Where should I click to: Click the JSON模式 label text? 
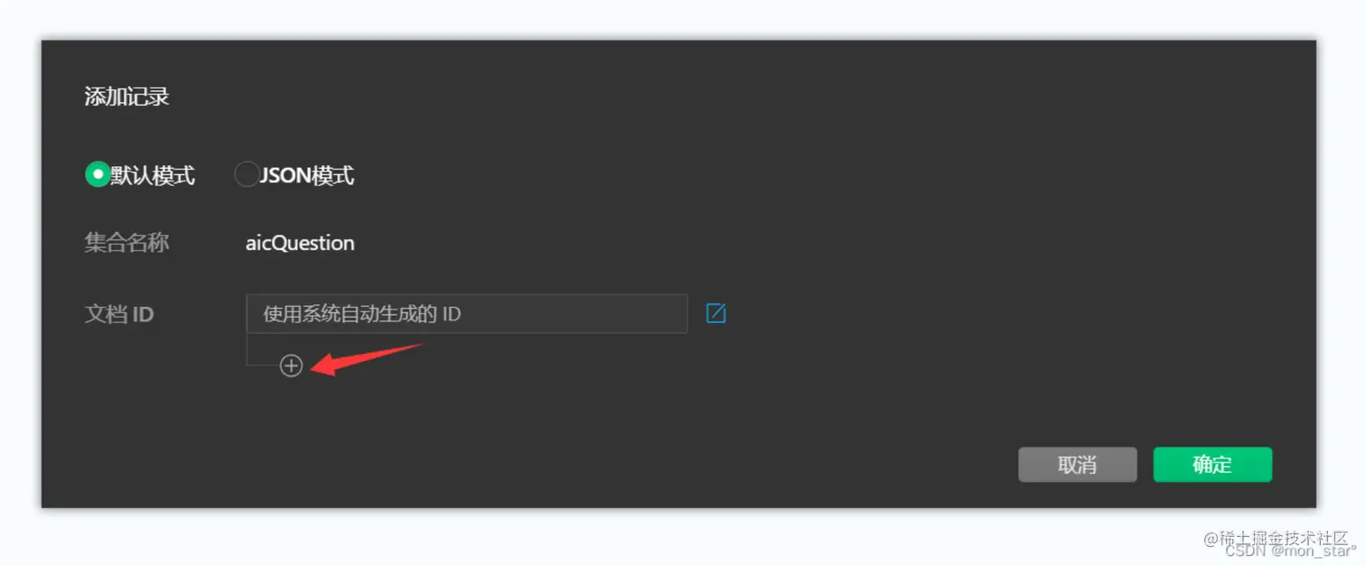(x=307, y=175)
